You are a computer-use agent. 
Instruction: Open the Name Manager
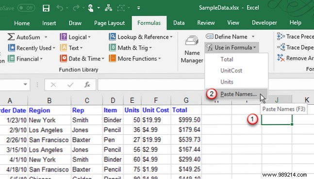pos(192,49)
